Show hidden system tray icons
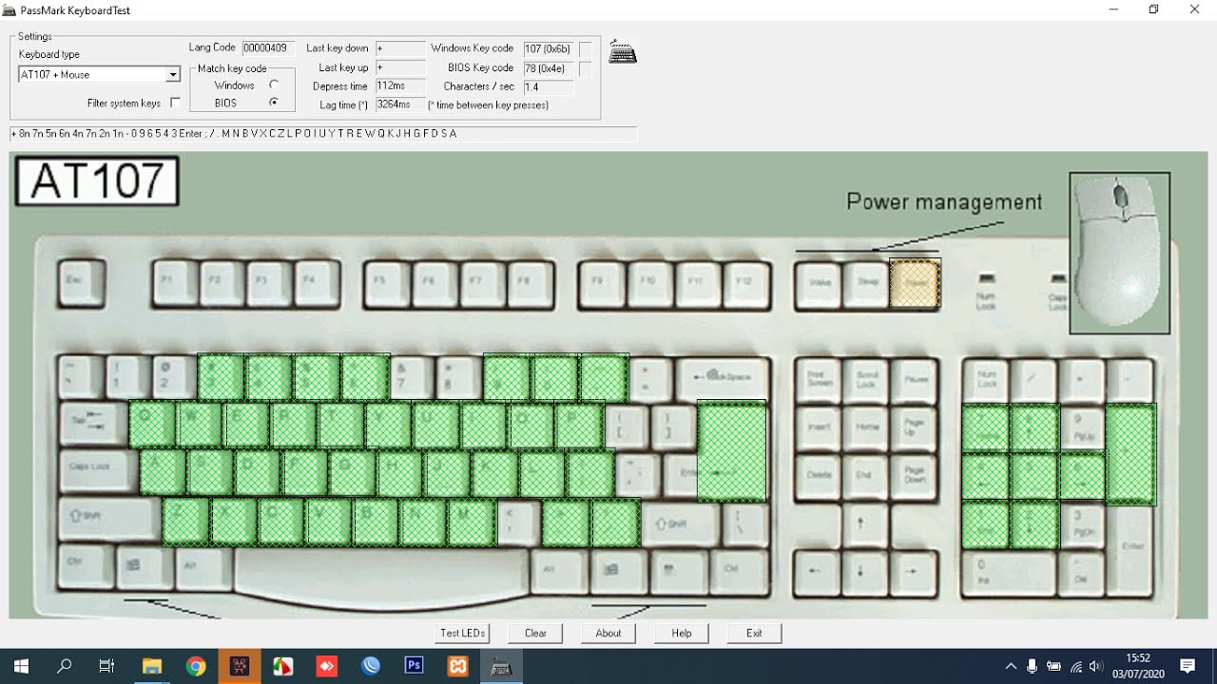Screen dimensions: 1217x684 1010,666
